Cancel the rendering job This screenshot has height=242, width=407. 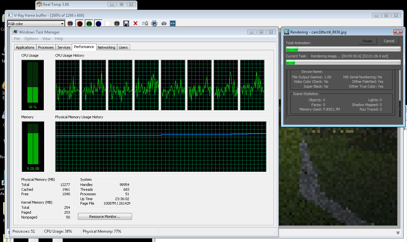click(x=389, y=41)
